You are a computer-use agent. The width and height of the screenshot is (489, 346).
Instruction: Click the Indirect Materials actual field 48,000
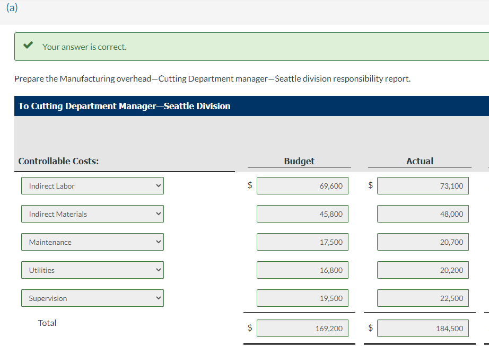click(423, 214)
